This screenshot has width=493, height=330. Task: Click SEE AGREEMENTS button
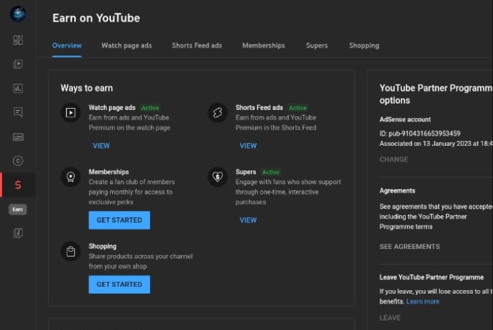(409, 247)
